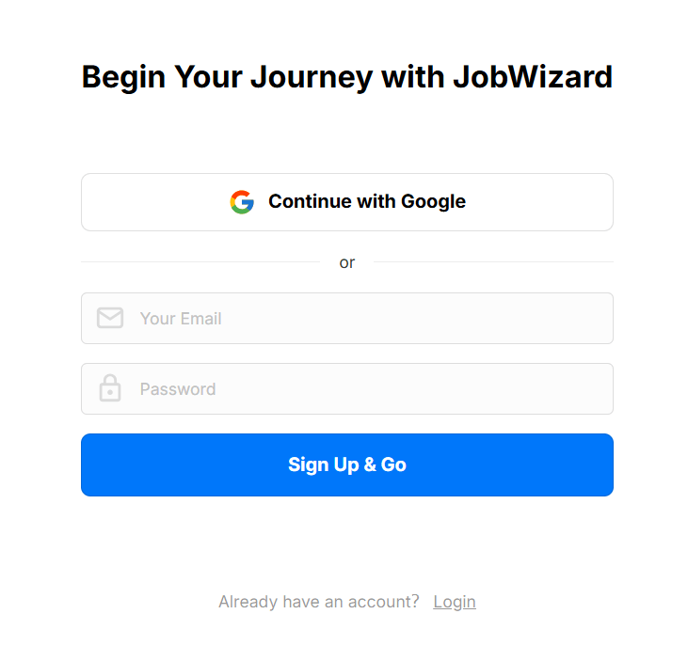
Task: Click the "Already have an account?" text
Action: 319,602
